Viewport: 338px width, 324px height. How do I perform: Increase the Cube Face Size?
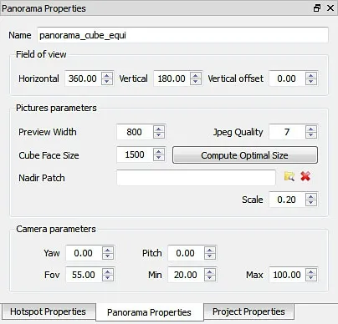[x=159, y=151]
